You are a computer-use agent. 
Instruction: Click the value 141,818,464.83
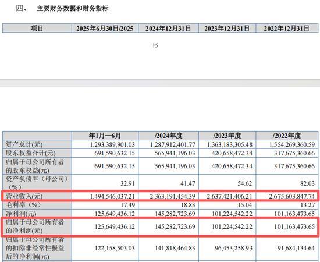[x=175, y=248]
